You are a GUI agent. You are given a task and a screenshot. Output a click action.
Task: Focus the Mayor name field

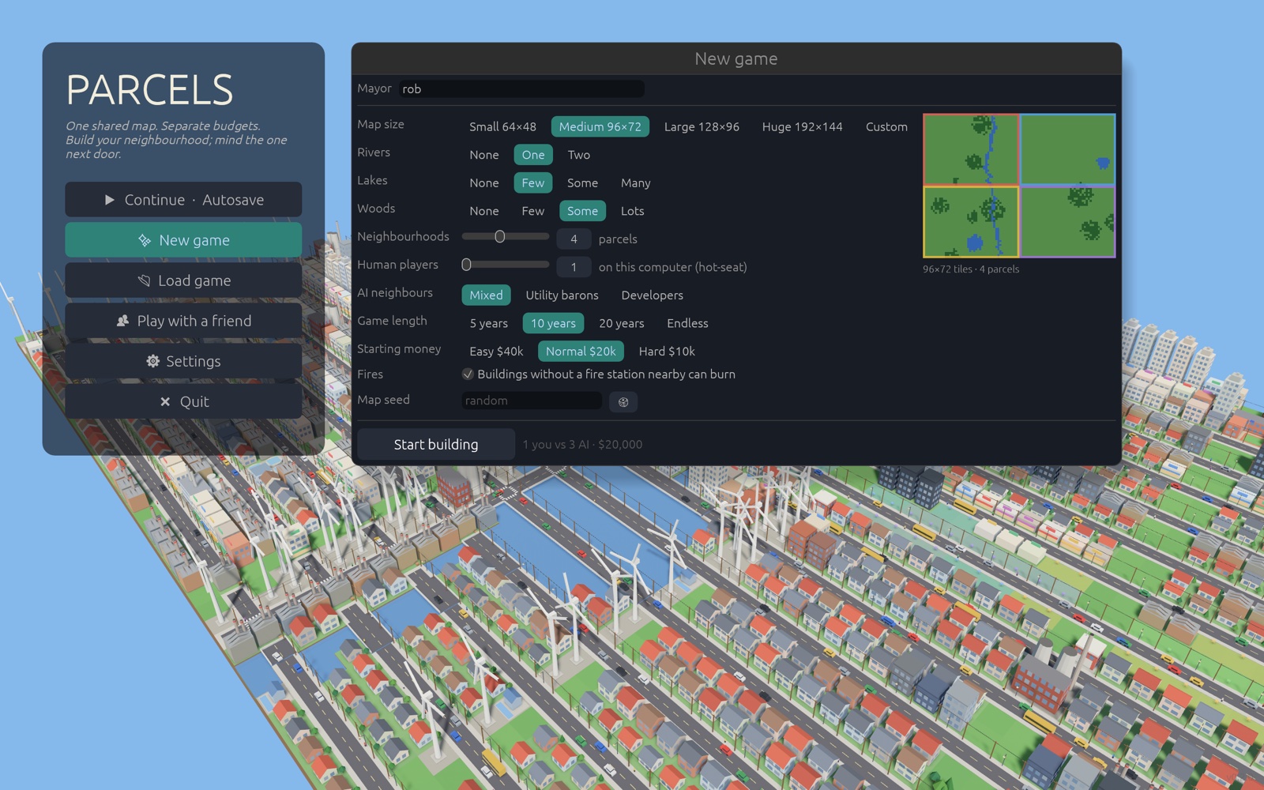521,89
